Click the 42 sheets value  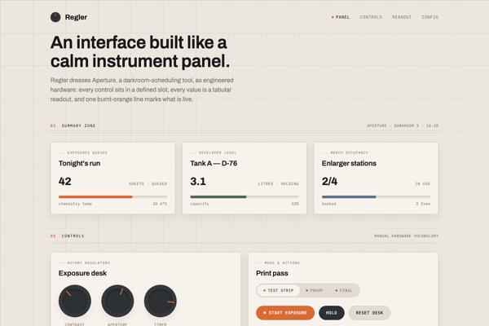pyautogui.click(x=65, y=181)
